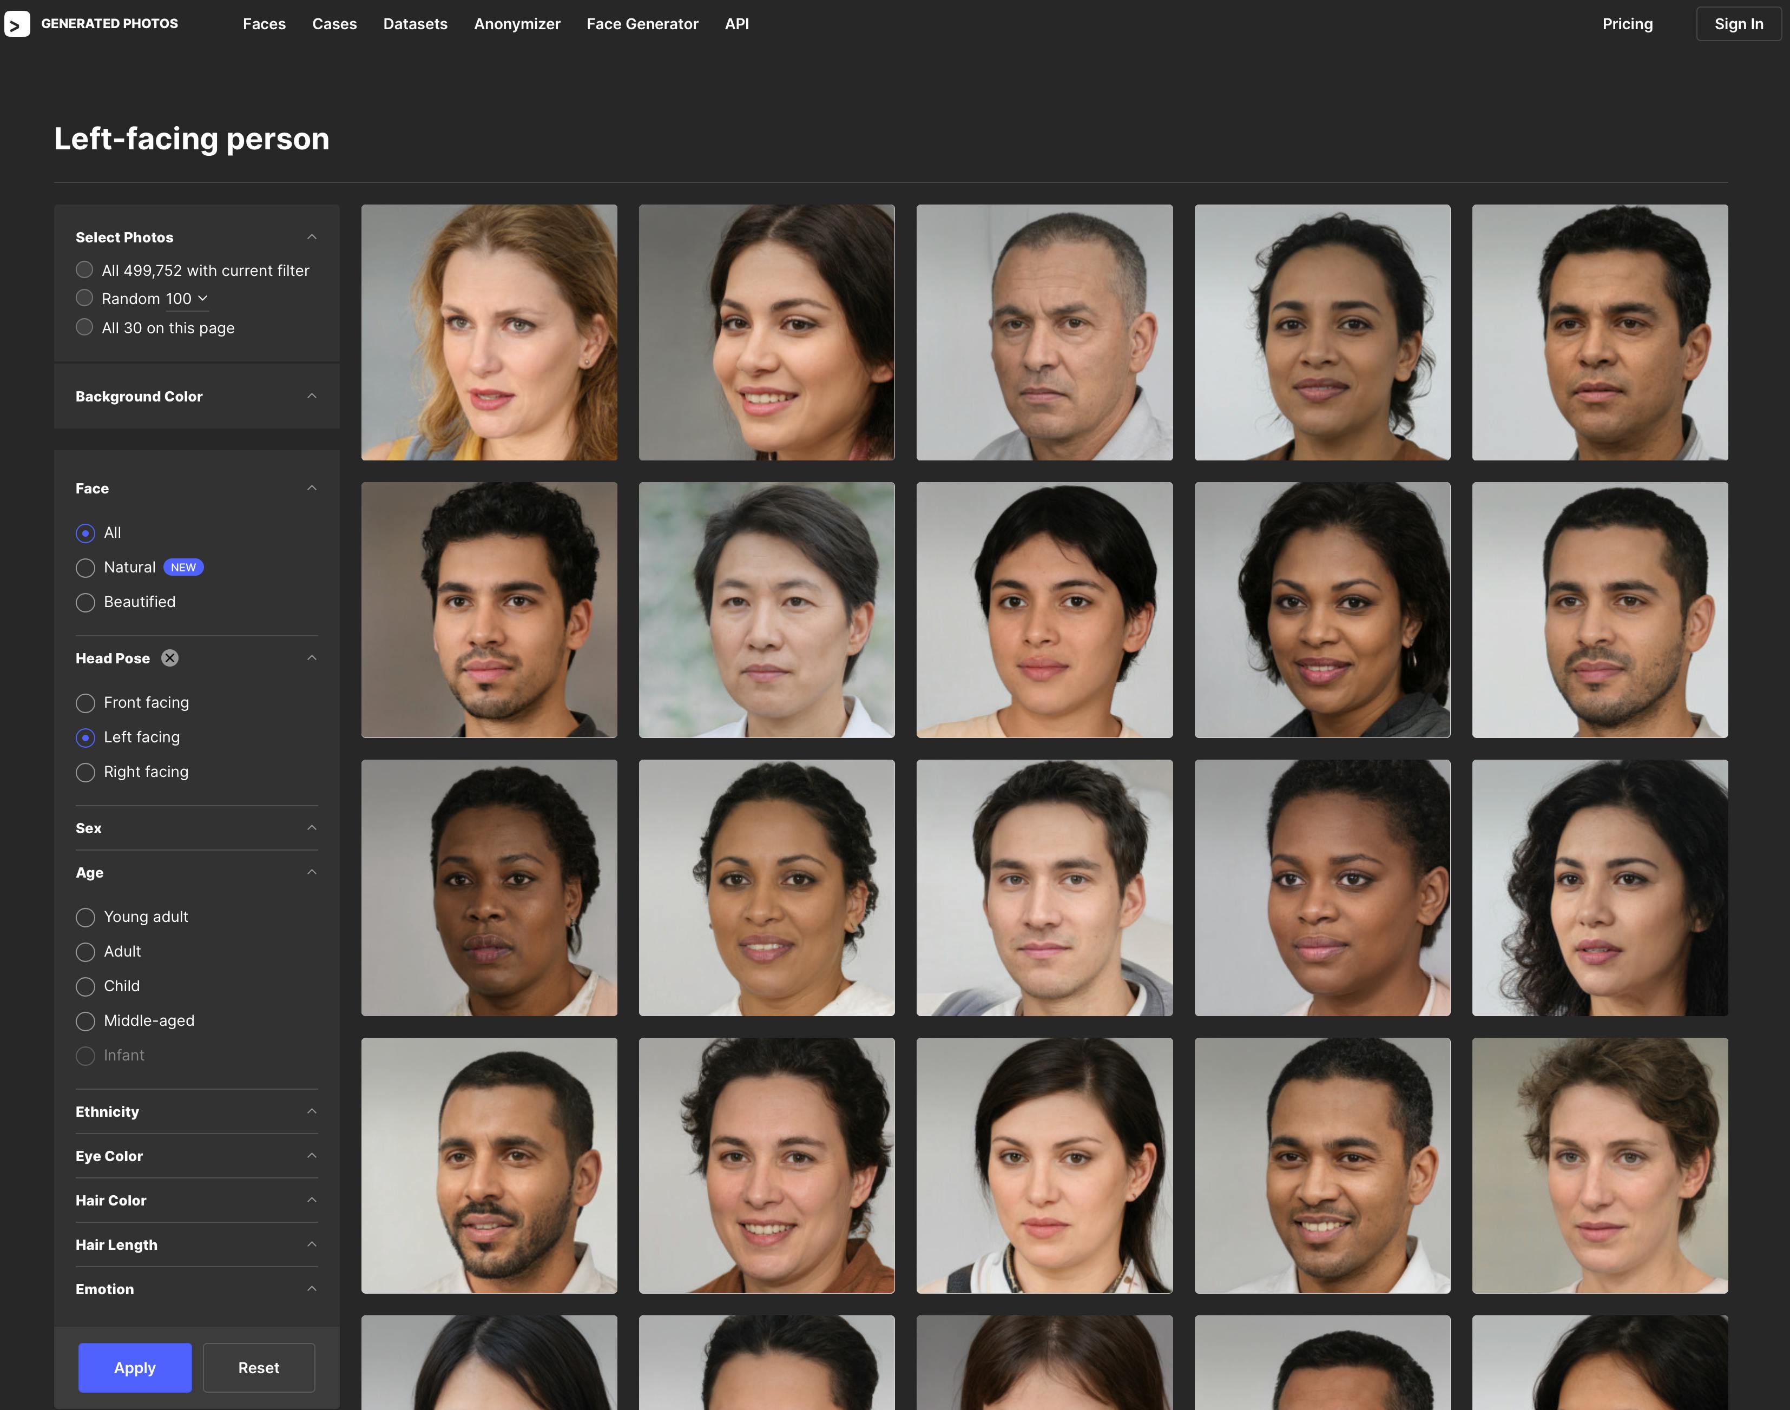1790x1410 pixels.
Task: Clear the Head Pose filter using X icon
Action: coord(170,658)
